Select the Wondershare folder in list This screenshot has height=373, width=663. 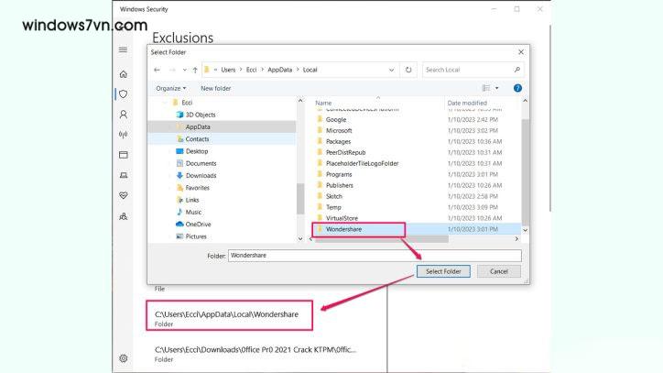(344, 230)
